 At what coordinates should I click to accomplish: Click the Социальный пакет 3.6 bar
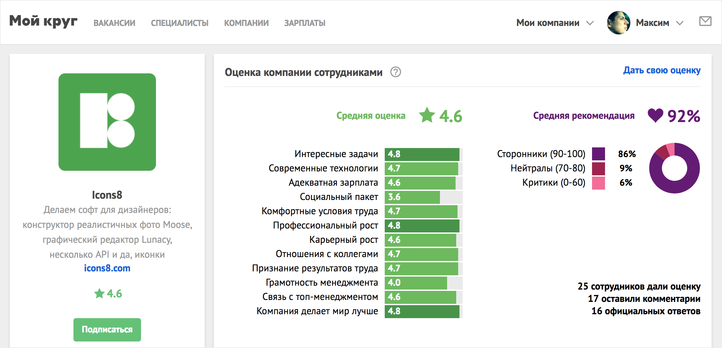(423, 197)
